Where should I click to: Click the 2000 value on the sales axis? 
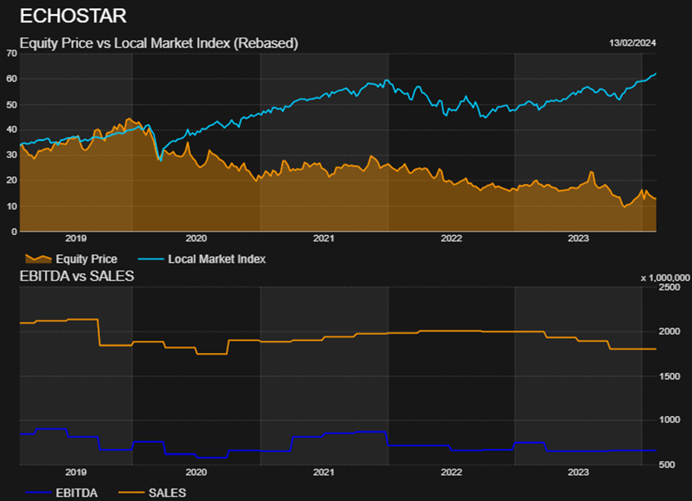[669, 331]
